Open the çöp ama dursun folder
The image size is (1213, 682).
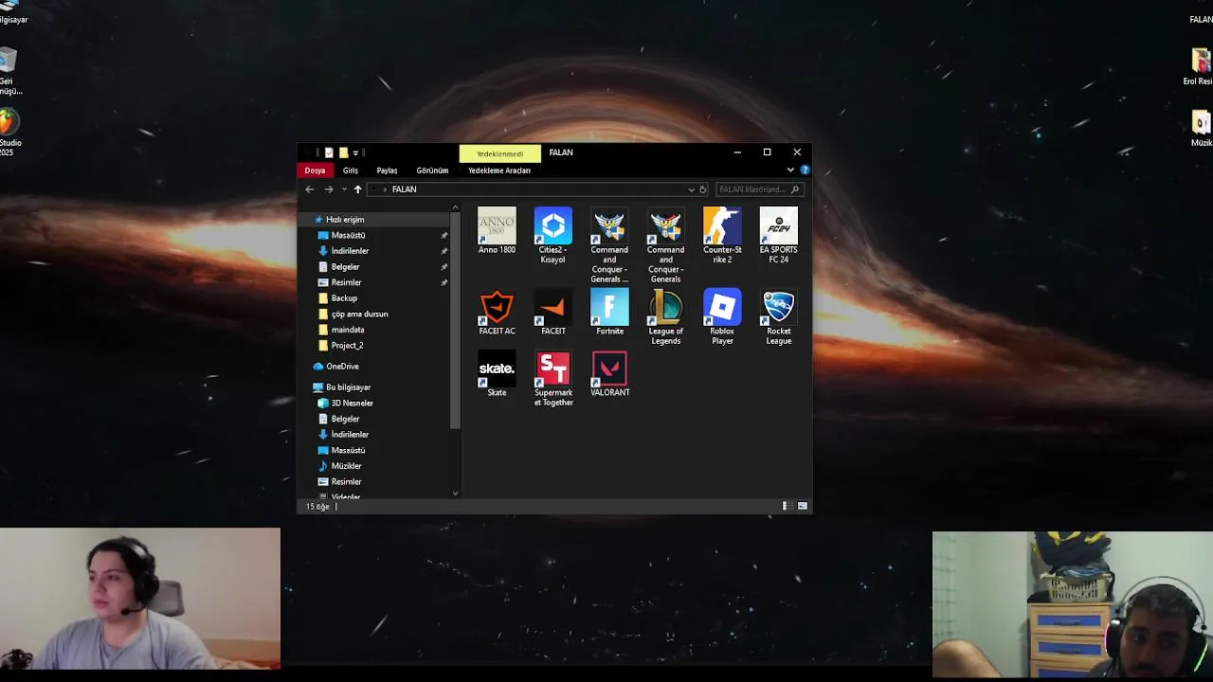point(360,314)
